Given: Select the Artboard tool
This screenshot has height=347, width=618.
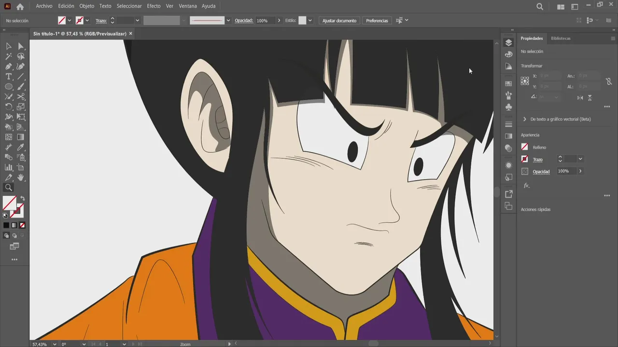Looking at the screenshot, I should coord(21,168).
